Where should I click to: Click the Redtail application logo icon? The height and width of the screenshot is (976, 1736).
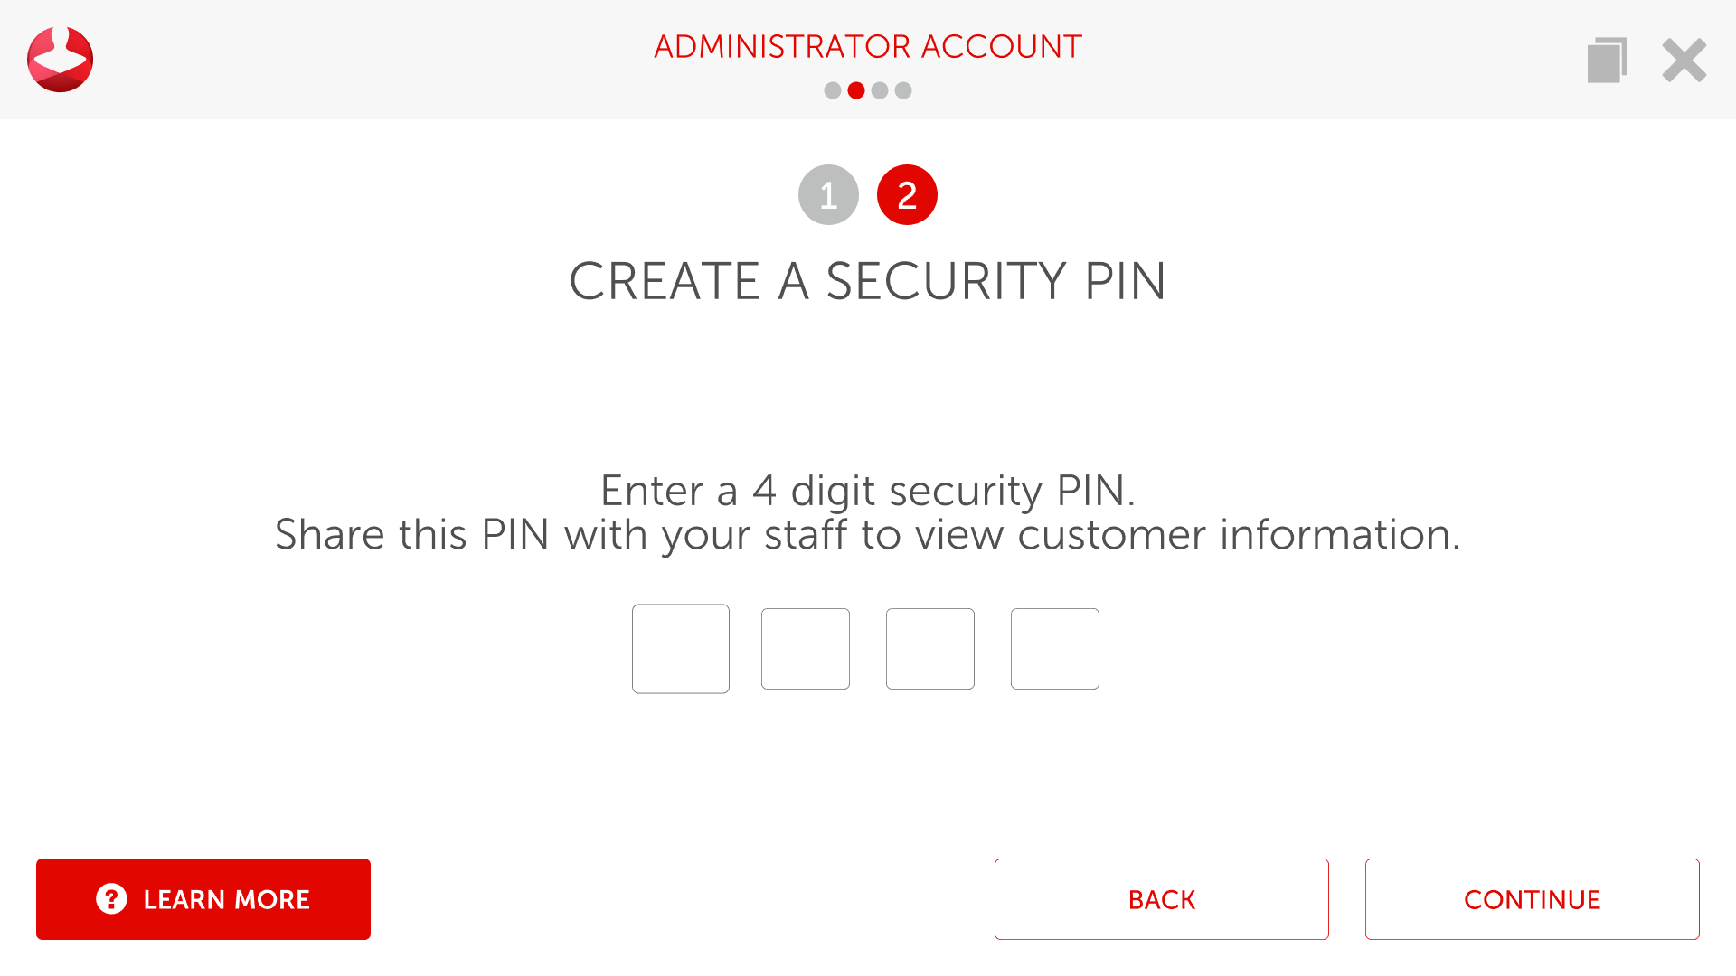pos(60,60)
